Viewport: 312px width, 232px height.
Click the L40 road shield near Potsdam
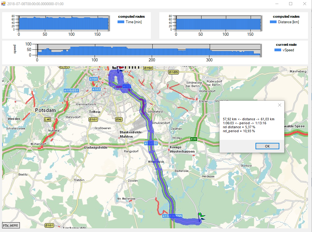coord(47,119)
